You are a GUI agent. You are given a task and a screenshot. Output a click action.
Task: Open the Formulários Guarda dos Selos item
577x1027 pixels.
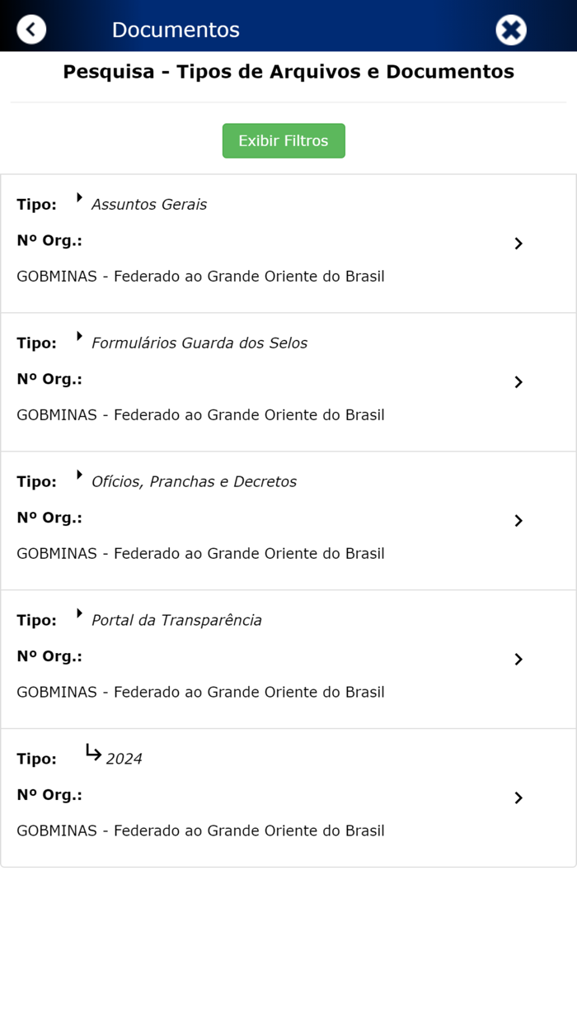(199, 343)
